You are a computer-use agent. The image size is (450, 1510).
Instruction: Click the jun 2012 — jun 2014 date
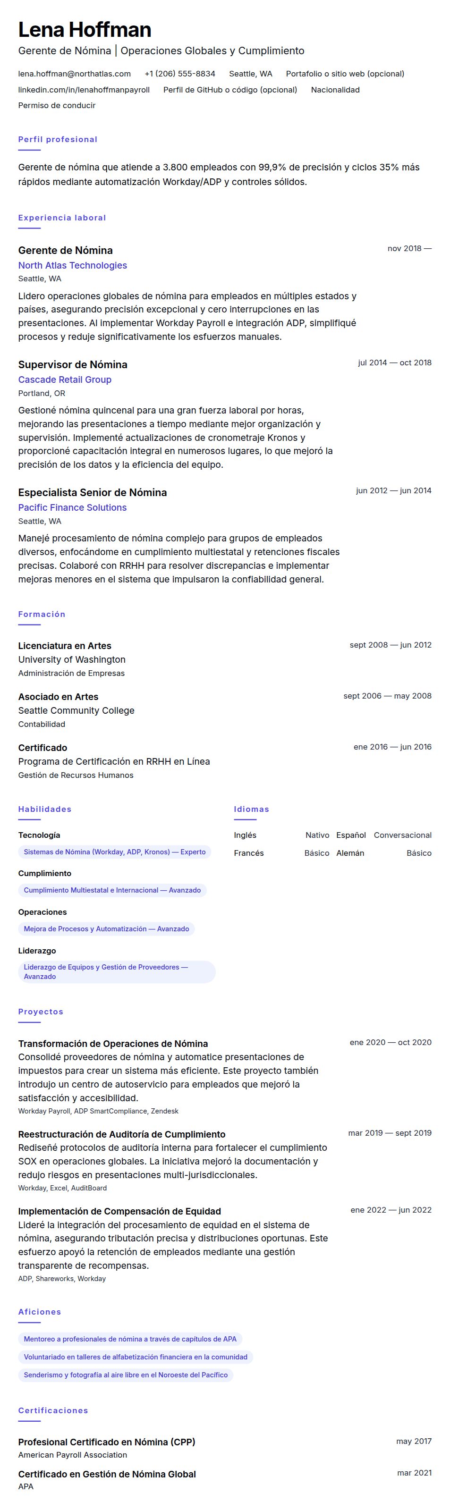pos(393,490)
